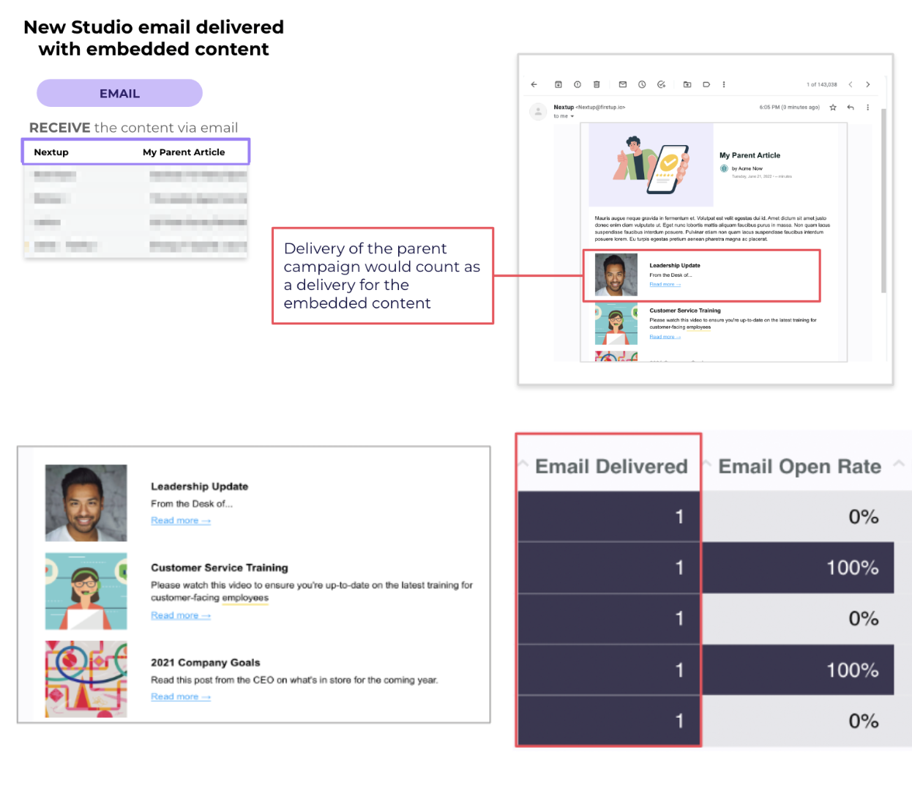Archive the Nextup email

tap(558, 84)
